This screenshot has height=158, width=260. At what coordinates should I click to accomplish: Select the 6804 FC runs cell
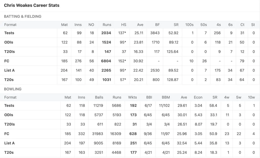106,61
